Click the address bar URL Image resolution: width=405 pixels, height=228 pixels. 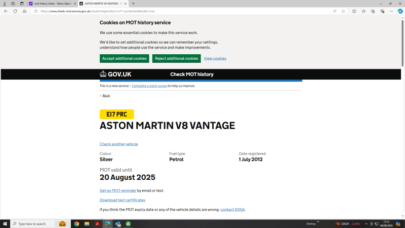(98, 11)
